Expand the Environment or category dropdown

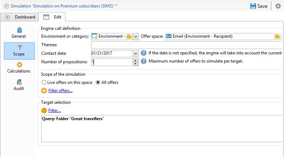click(x=135, y=37)
